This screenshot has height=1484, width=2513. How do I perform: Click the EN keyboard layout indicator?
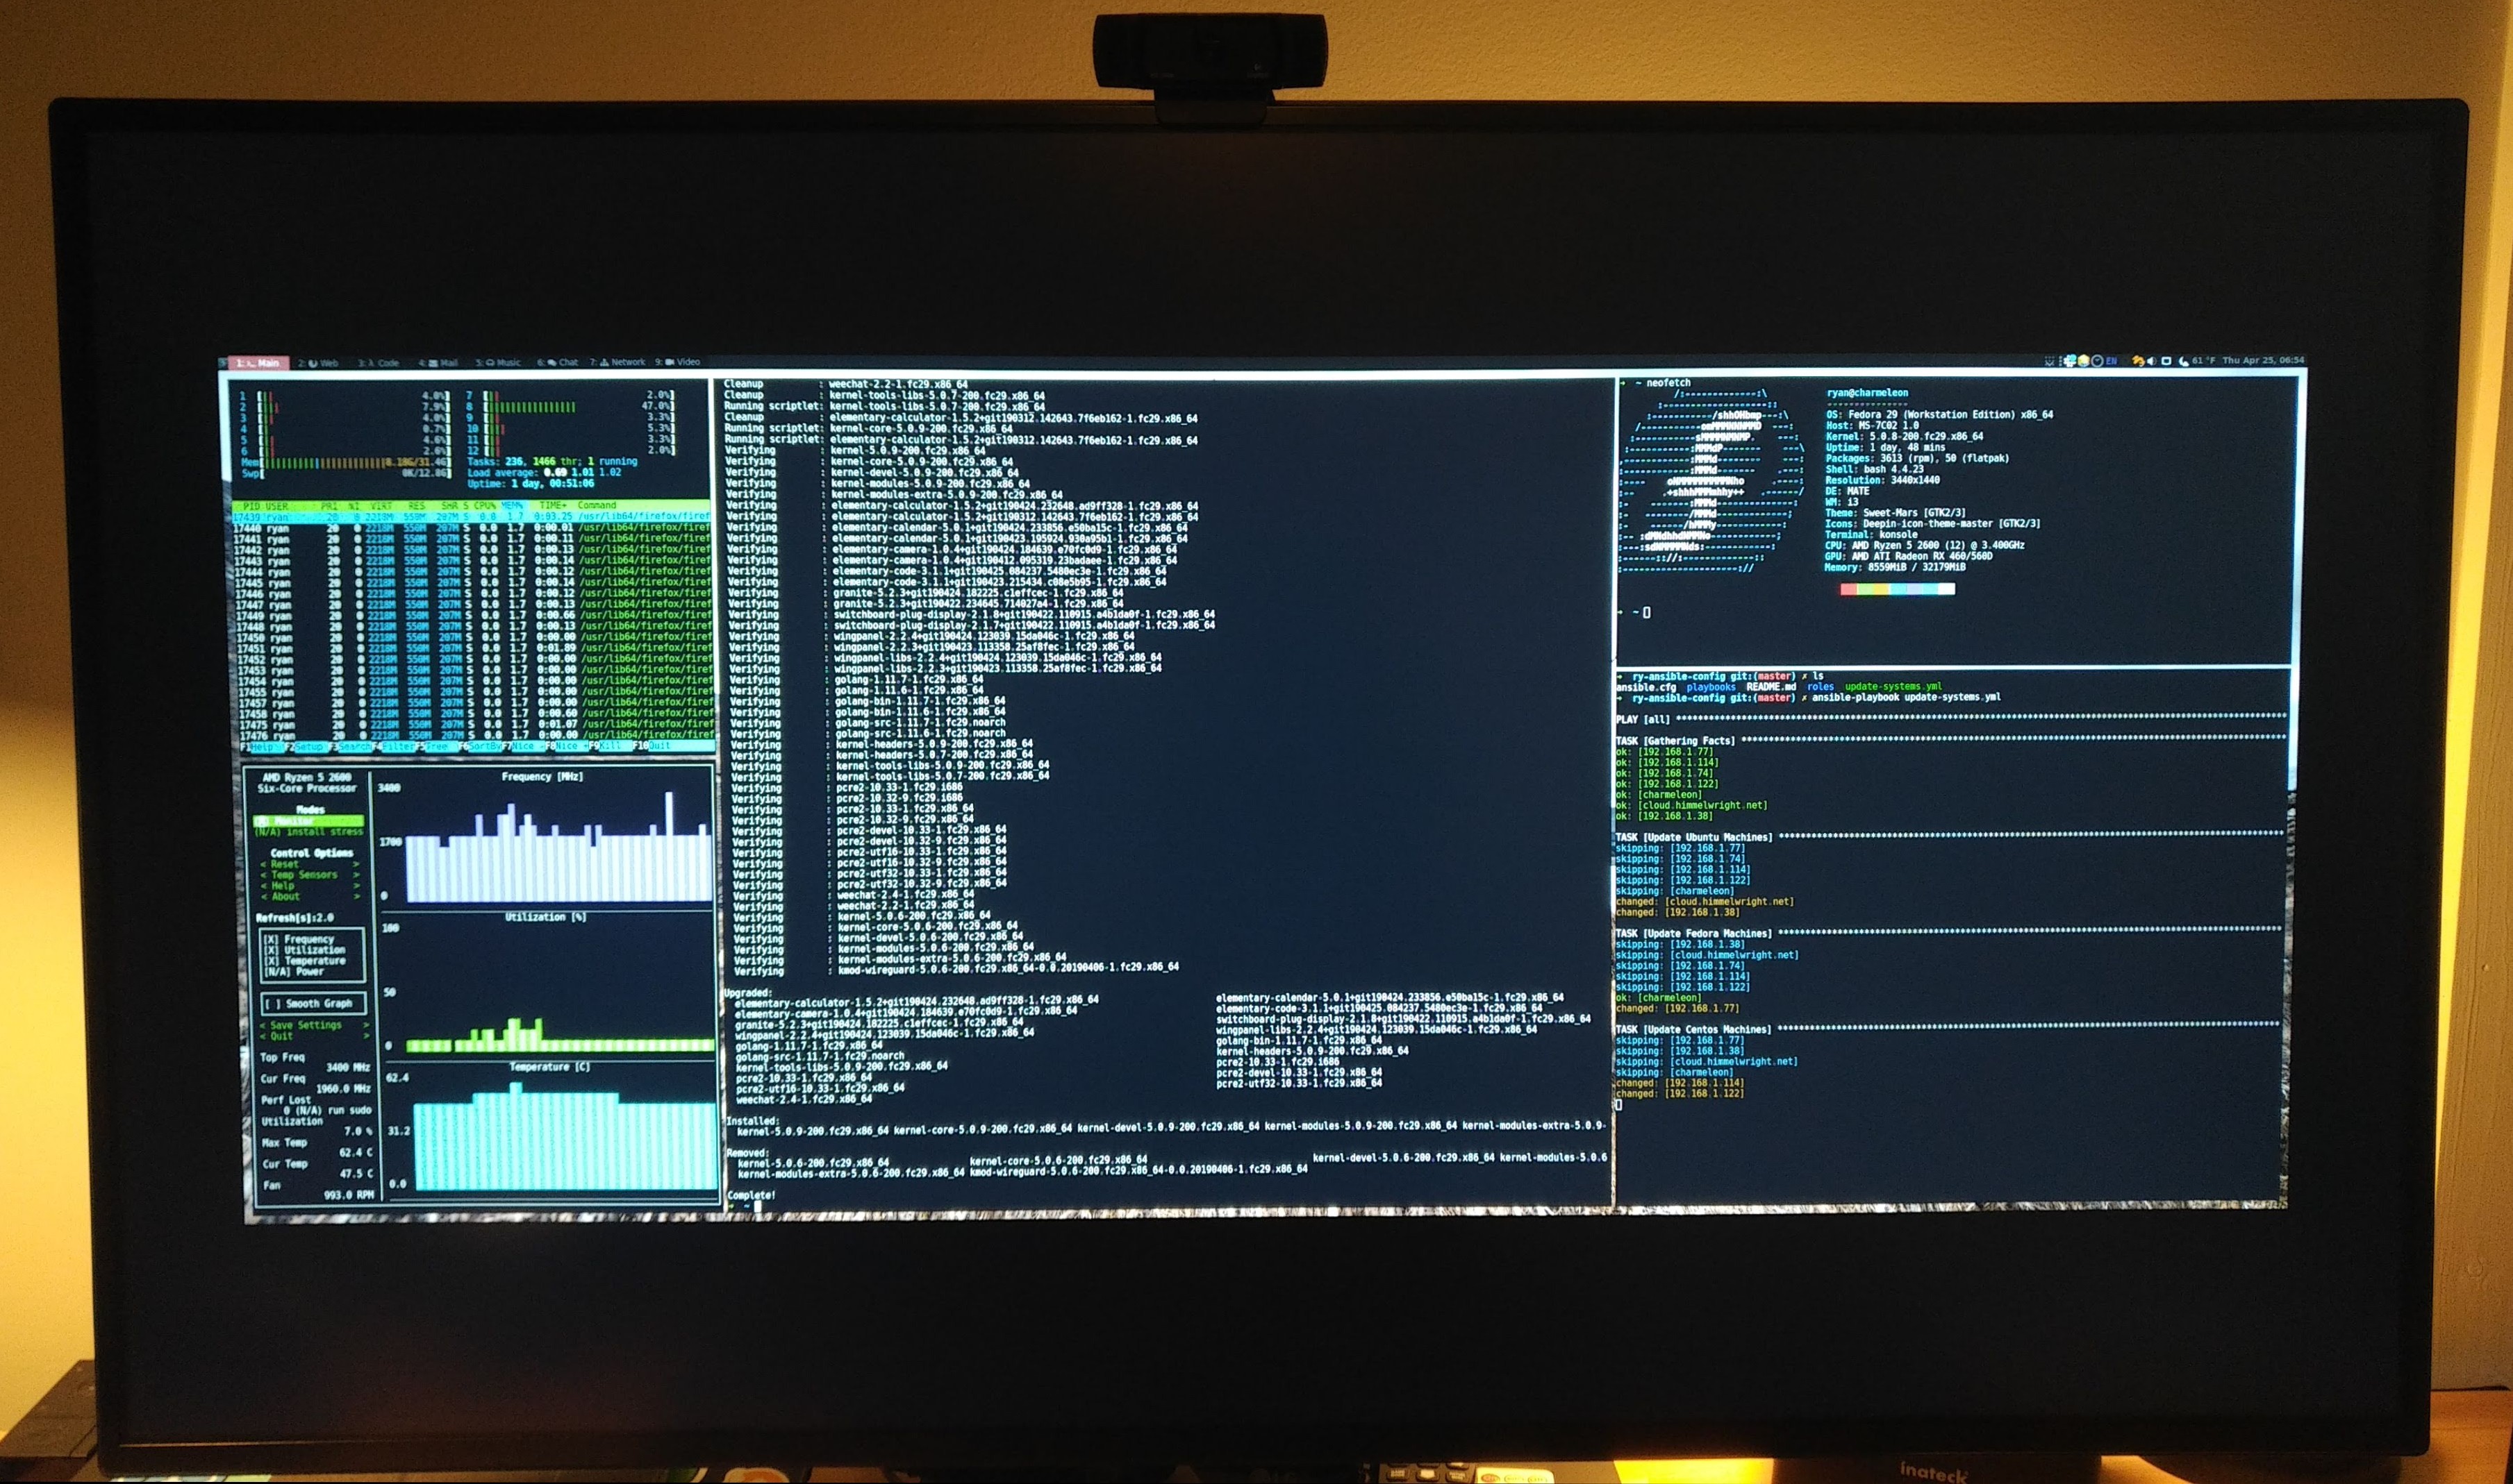coord(2112,361)
